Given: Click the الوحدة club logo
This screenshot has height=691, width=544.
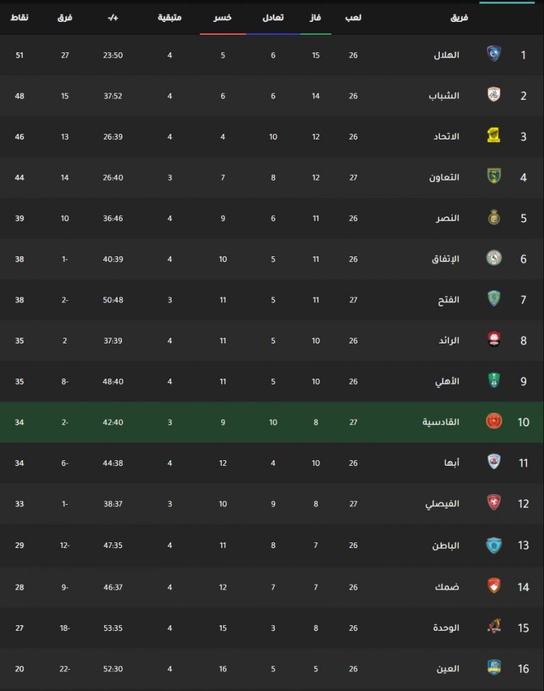Looking at the screenshot, I should coord(494,627).
